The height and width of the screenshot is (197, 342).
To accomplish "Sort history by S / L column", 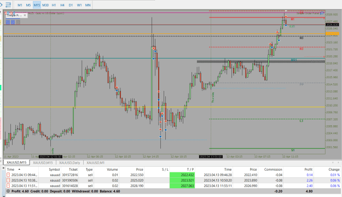I will click(165, 169).
